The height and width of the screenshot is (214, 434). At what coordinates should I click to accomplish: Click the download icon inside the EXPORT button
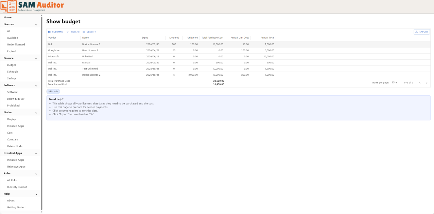[x=417, y=32]
